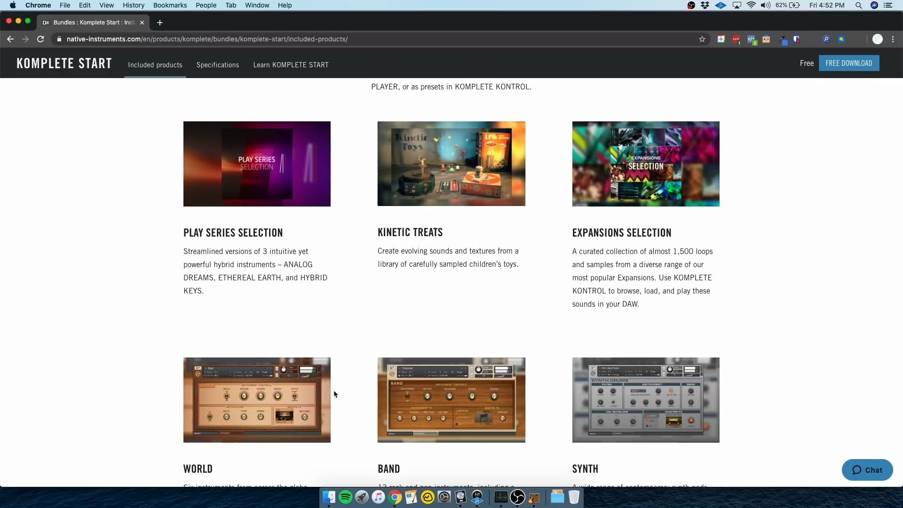Reload the Komplete Start page
The height and width of the screenshot is (508, 903).
click(40, 39)
